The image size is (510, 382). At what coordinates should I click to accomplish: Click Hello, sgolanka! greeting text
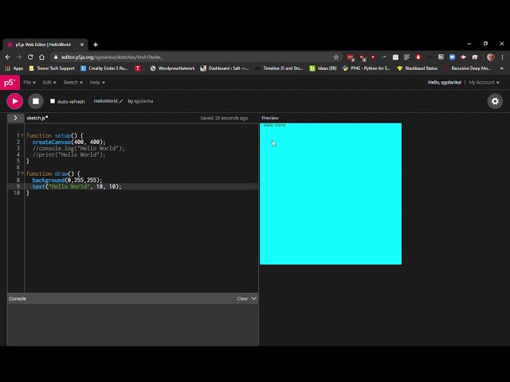[x=445, y=83]
